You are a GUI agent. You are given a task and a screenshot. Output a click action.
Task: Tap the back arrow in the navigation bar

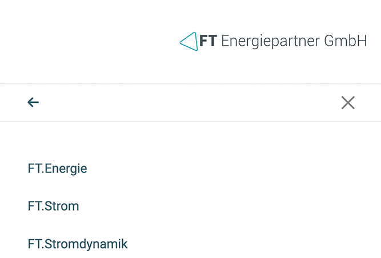(x=33, y=102)
